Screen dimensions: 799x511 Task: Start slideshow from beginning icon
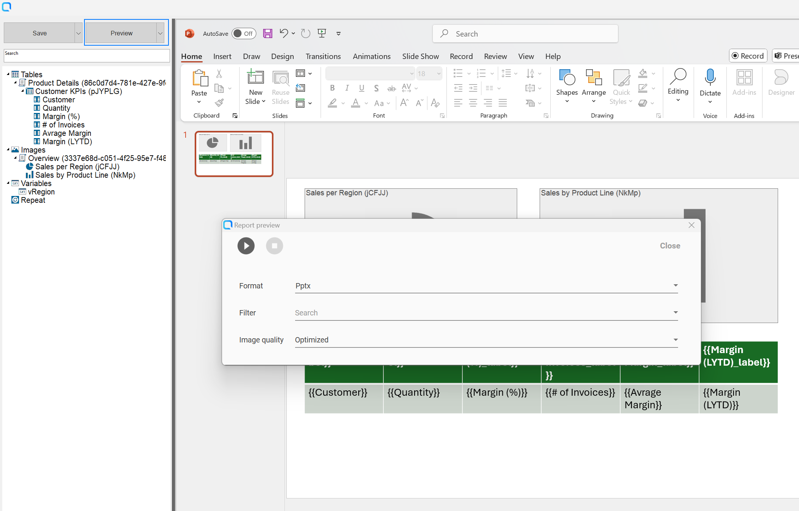tap(322, 33)
